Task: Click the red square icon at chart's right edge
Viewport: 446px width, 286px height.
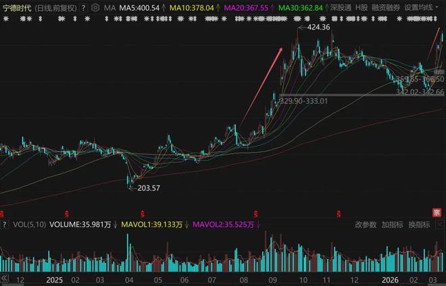Action: pos(437,212)
